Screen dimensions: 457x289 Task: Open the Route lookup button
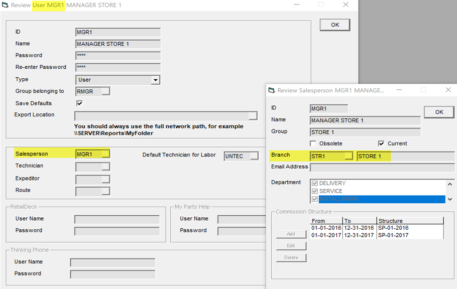click(106, 191)
